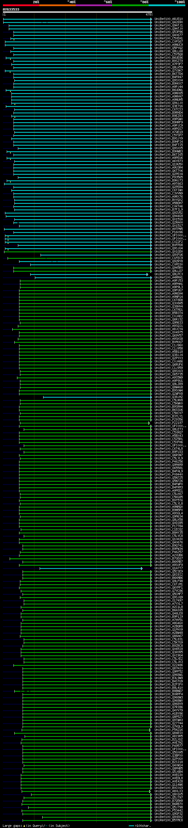This screenshot has width=188, height=828.
Task: Select the UniRef100_A8JCY4 label
Action: (168, 329)
